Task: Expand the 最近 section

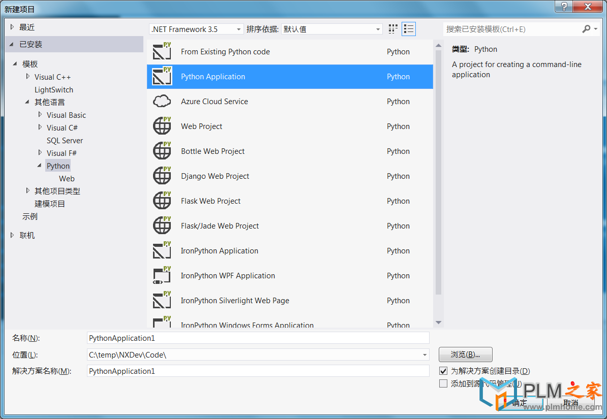Action: [12, 27]
